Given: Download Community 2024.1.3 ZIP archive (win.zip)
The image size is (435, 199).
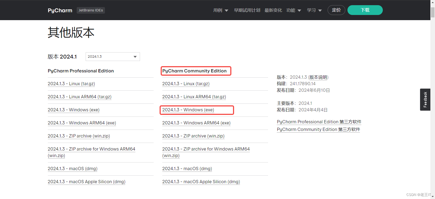Looking at the screenshot, I should coord(193,136).
